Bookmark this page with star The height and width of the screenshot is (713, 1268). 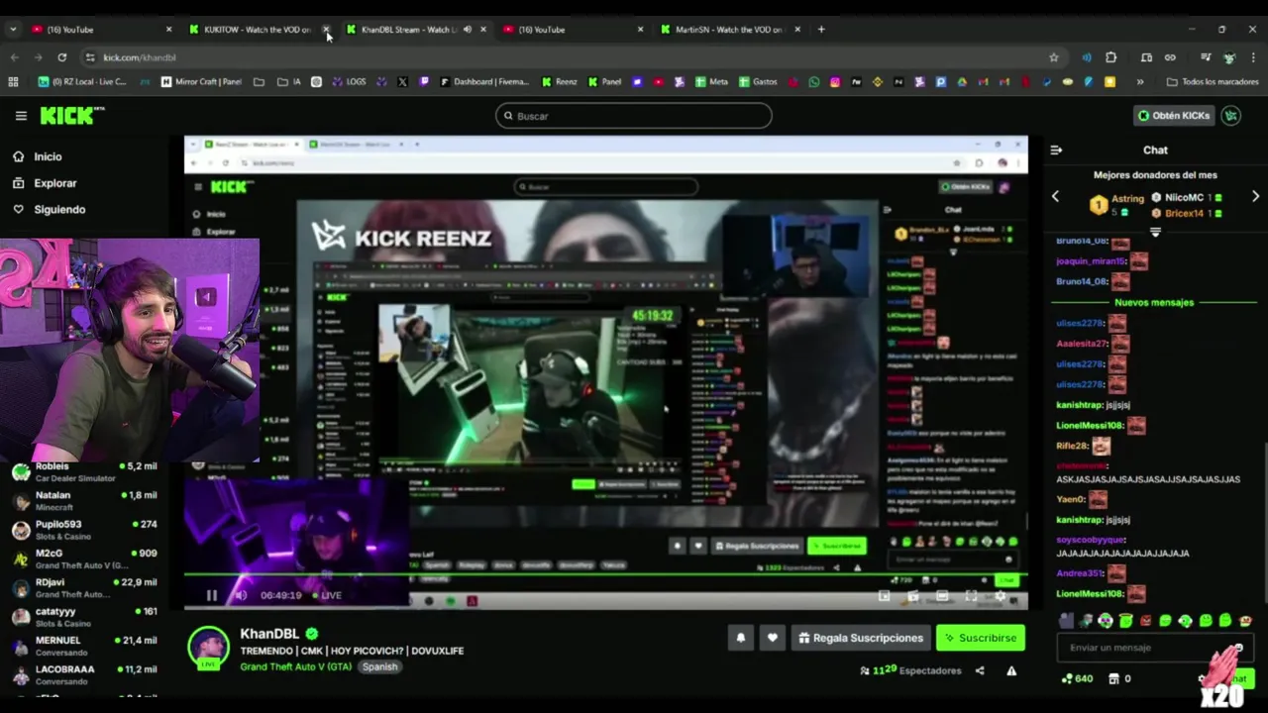point(1054,57)
